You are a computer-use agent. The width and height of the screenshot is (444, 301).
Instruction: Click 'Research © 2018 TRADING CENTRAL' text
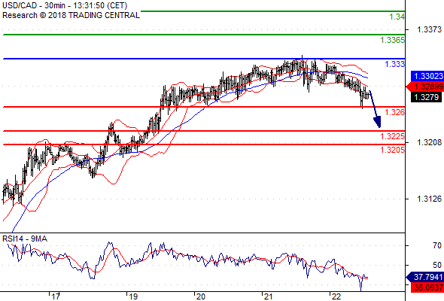(71, 15)
